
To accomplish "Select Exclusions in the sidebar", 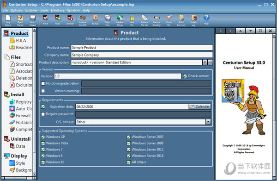I will (x=21, y=85).
